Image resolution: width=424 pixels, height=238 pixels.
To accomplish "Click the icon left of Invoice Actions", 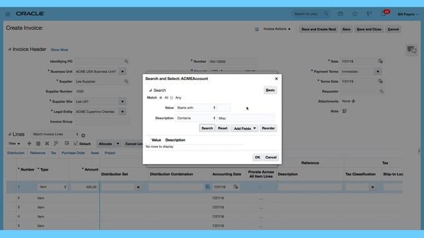I will 256,29.
